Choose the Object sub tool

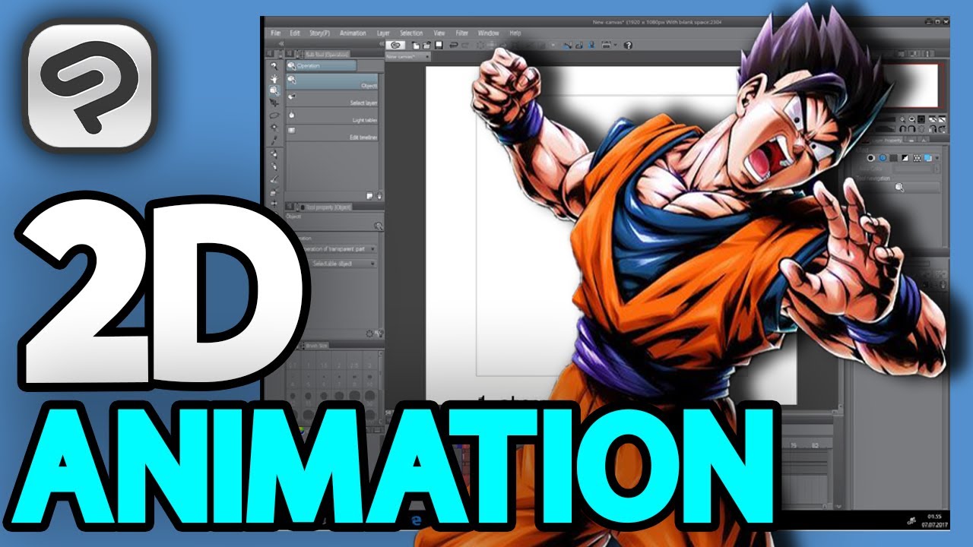331,81
